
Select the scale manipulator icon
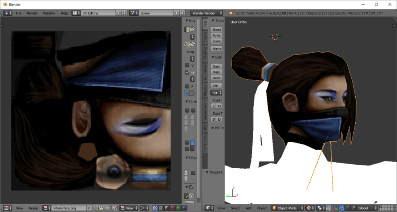353,208
